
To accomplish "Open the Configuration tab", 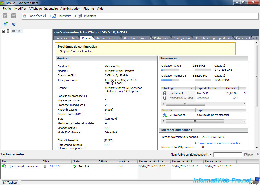I will tap(182, 38).
